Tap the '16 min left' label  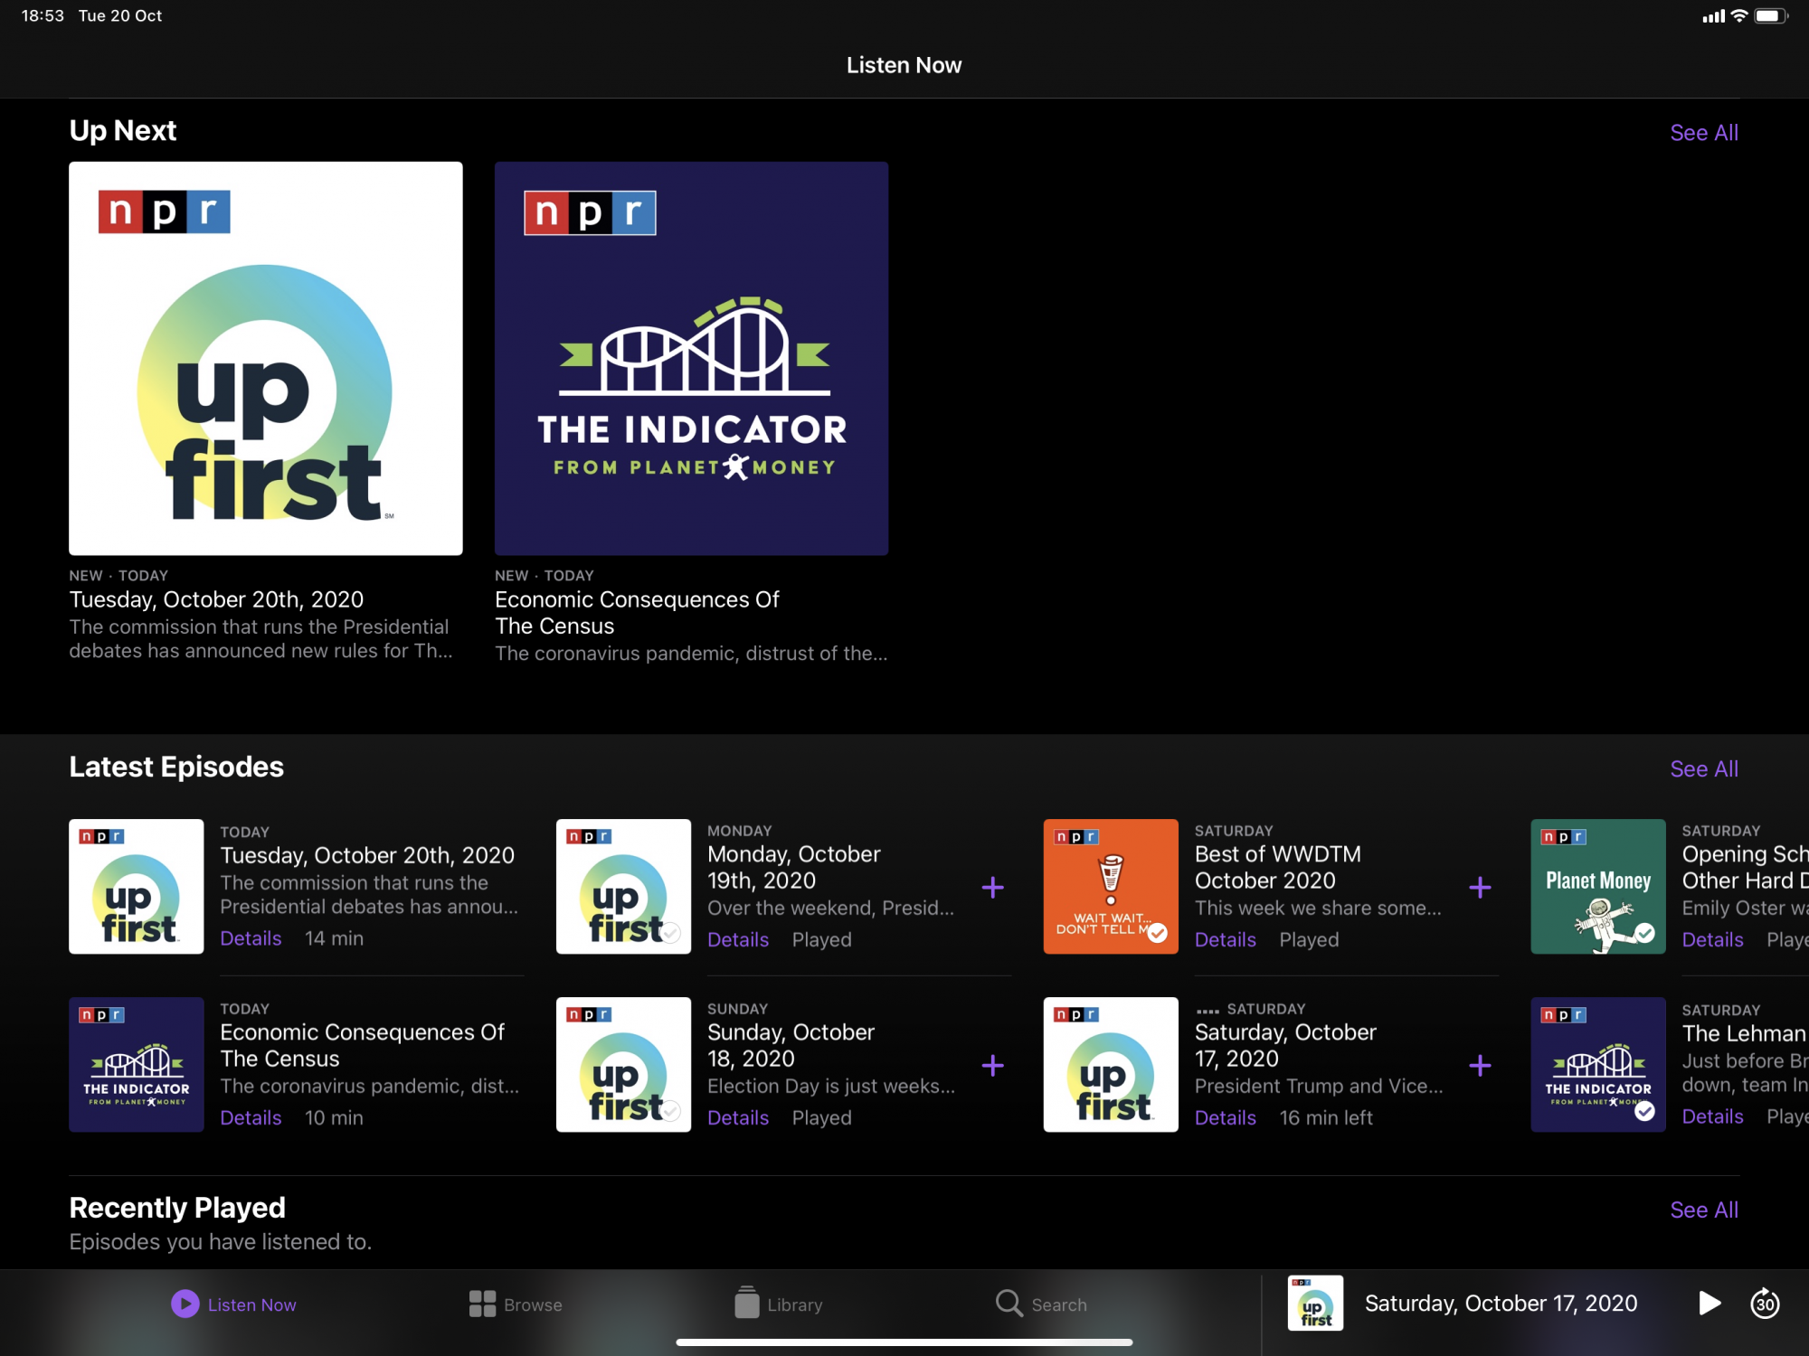[1326, 1118]
